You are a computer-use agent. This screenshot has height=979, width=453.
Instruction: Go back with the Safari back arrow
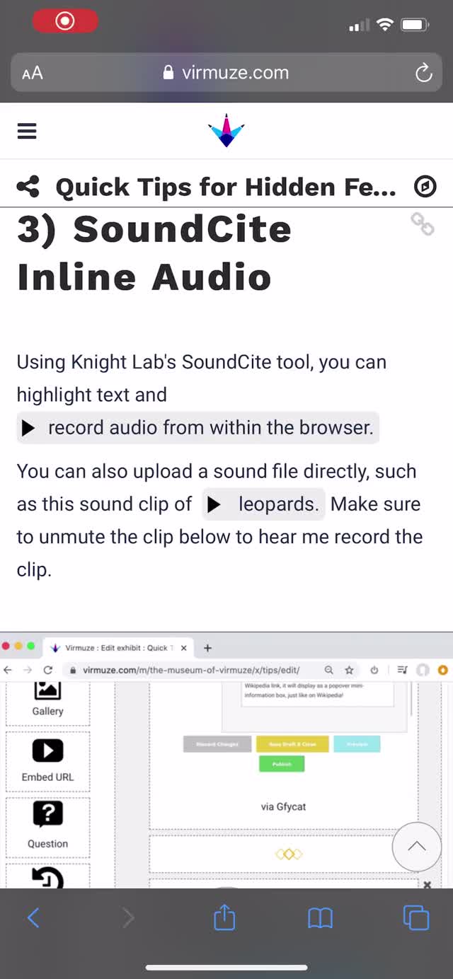(x=33, y=917)
